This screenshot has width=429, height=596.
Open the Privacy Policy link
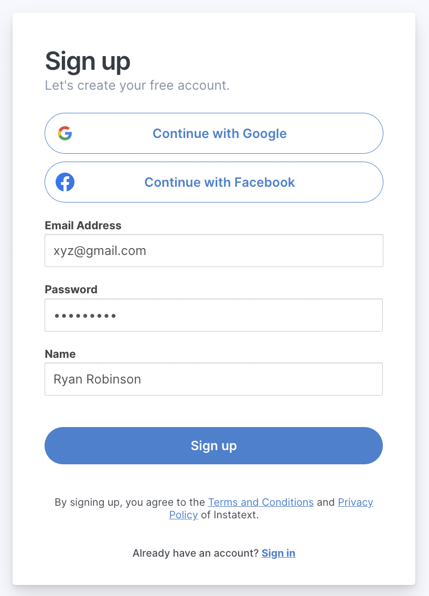pos(355,502)
